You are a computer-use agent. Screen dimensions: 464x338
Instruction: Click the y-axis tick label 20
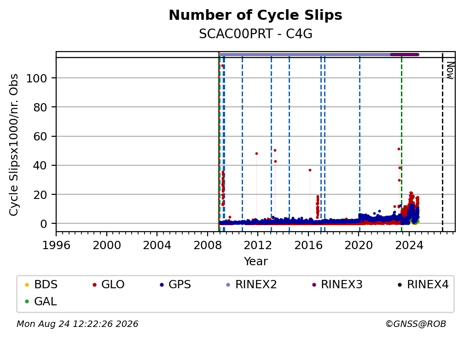click(x=40, y=195)
